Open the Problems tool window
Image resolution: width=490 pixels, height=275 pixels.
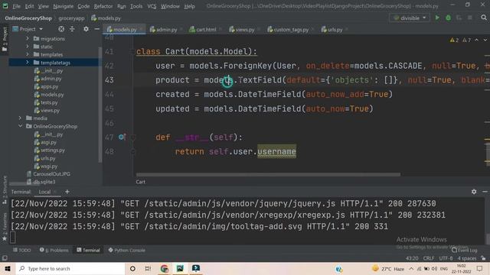54,250
